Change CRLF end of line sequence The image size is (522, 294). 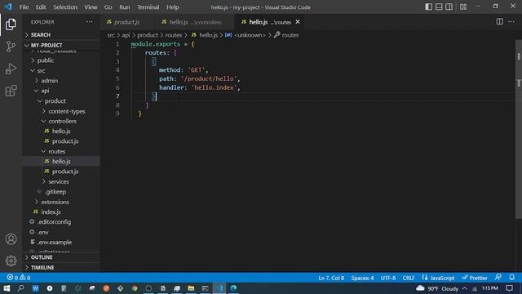coord(409,278)
